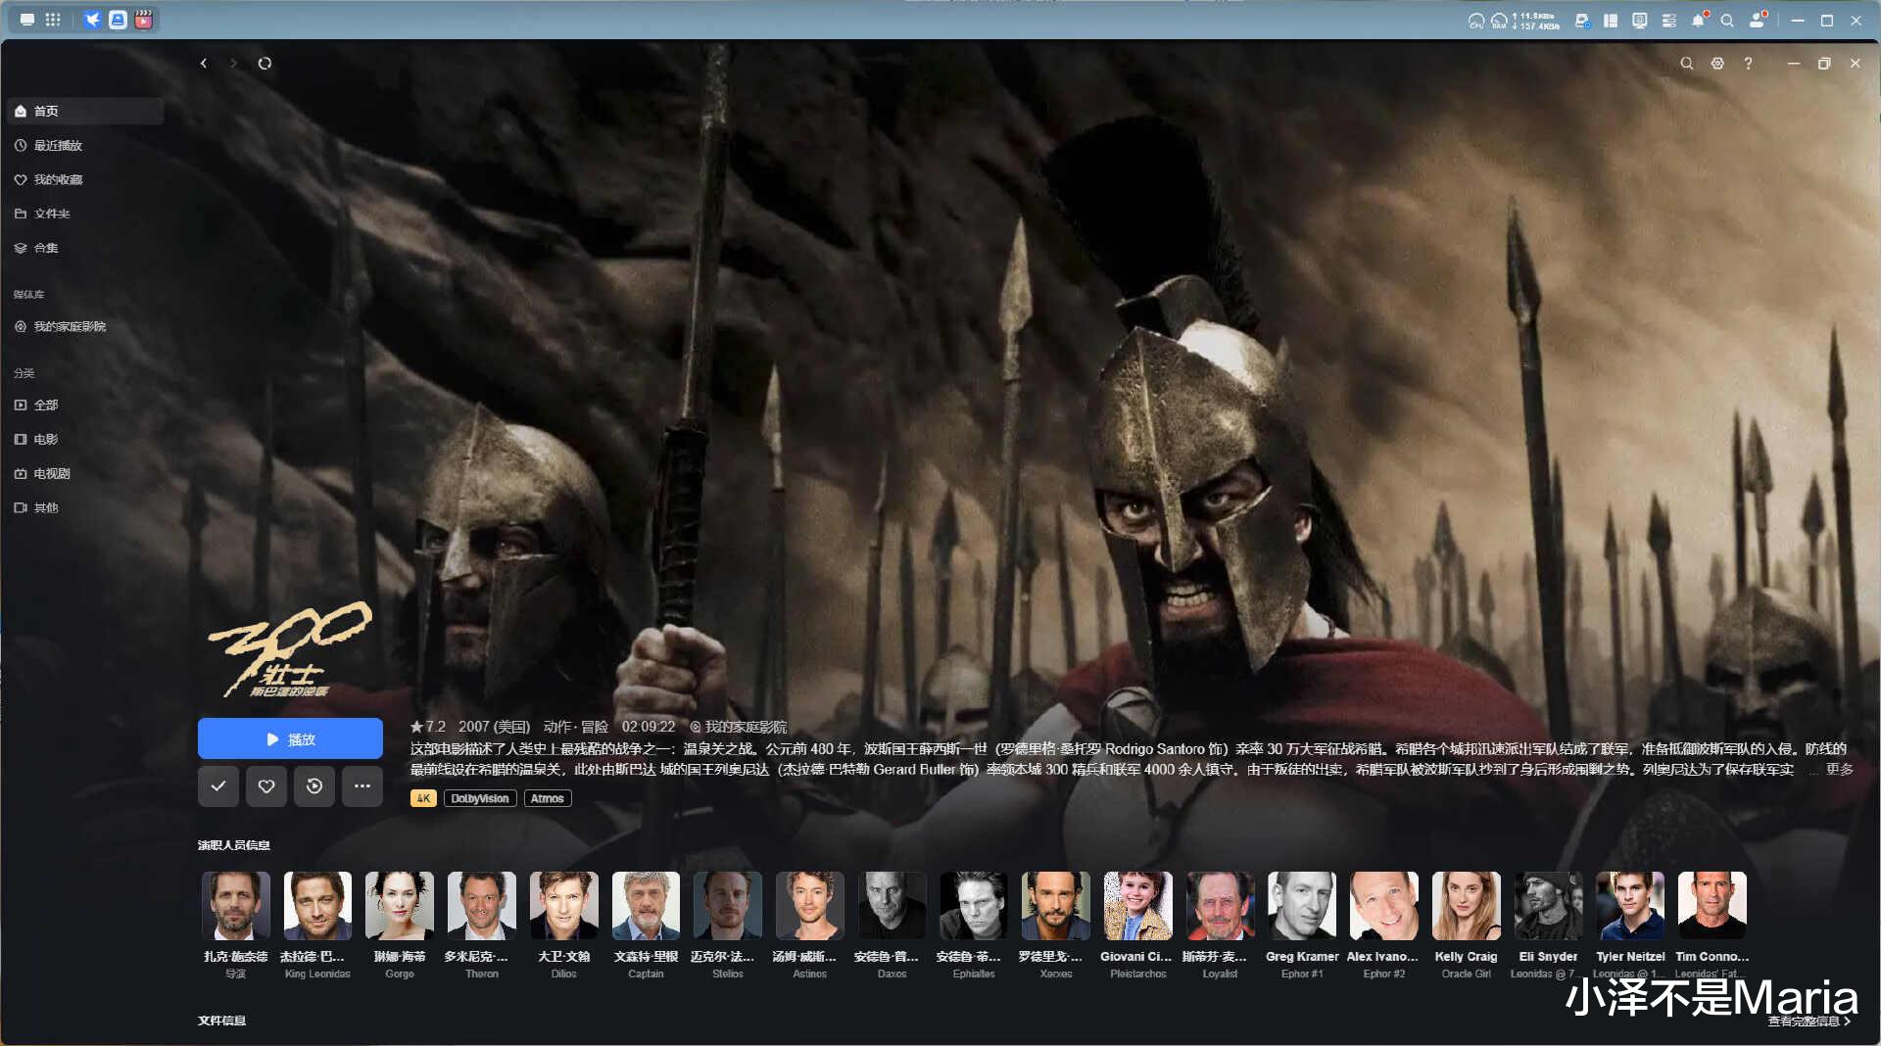Open the media app settings gear

point(1717,64)
